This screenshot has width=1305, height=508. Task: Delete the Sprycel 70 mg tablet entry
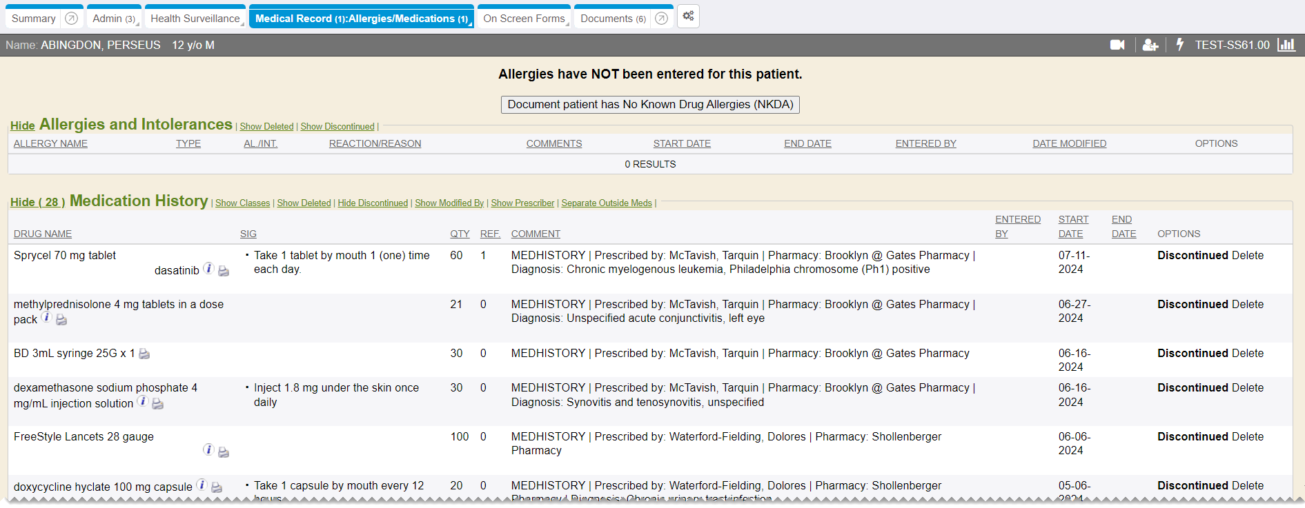click(1248, 255)
